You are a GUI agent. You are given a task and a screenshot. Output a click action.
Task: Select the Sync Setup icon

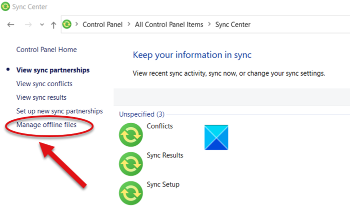tap(131, 192)
